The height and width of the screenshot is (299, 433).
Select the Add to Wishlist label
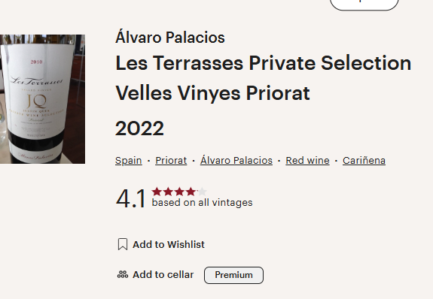169,244
